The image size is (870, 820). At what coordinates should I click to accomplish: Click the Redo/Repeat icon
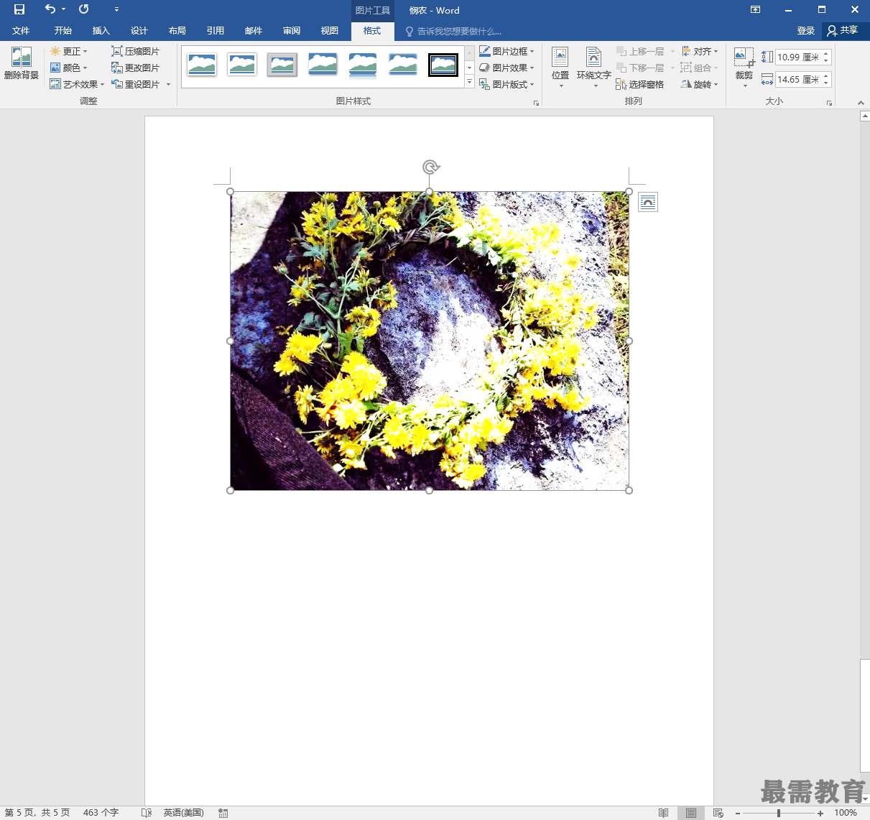pos(84,9)
